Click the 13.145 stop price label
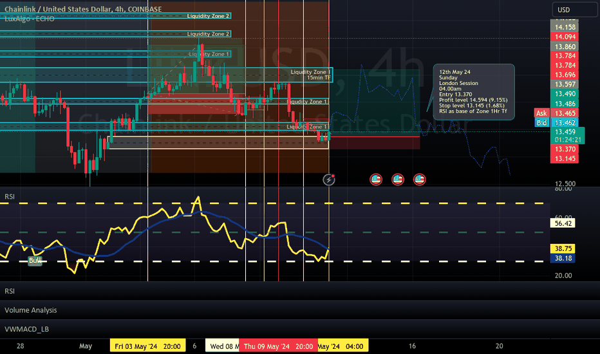 [x=565, y=158]
